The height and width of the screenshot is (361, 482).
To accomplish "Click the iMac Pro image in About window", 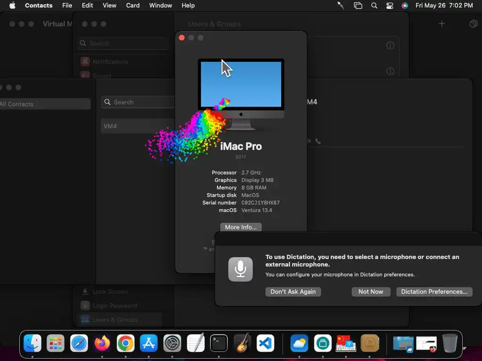I will pyautogui.click(x=241, y=94).
